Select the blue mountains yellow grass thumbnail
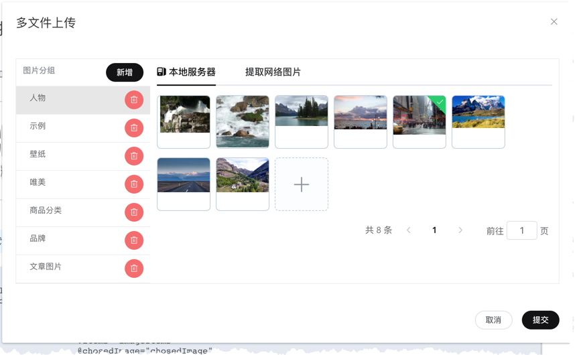The width and height of the screenshot is (575, 355). tap(478, 122)
